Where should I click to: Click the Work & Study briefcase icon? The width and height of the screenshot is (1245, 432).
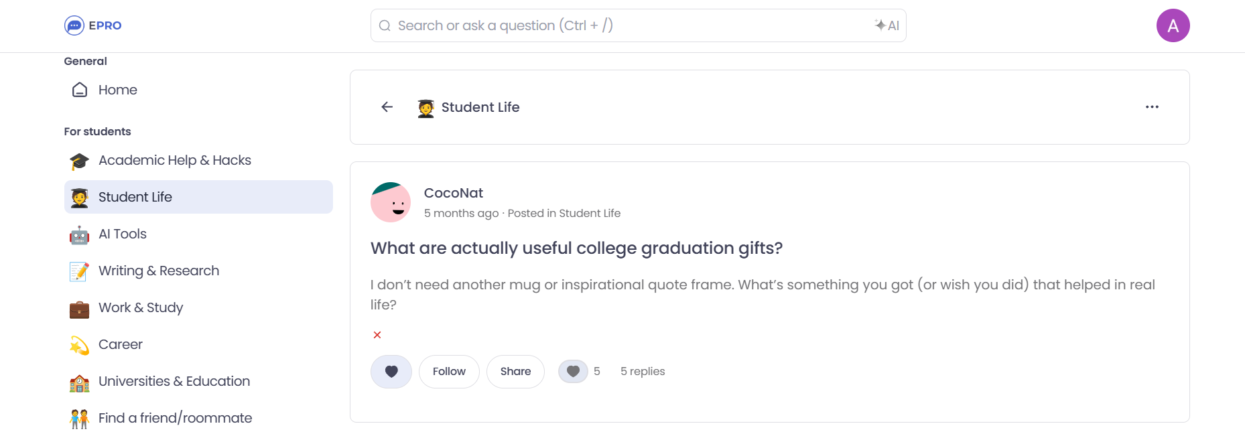78,307
